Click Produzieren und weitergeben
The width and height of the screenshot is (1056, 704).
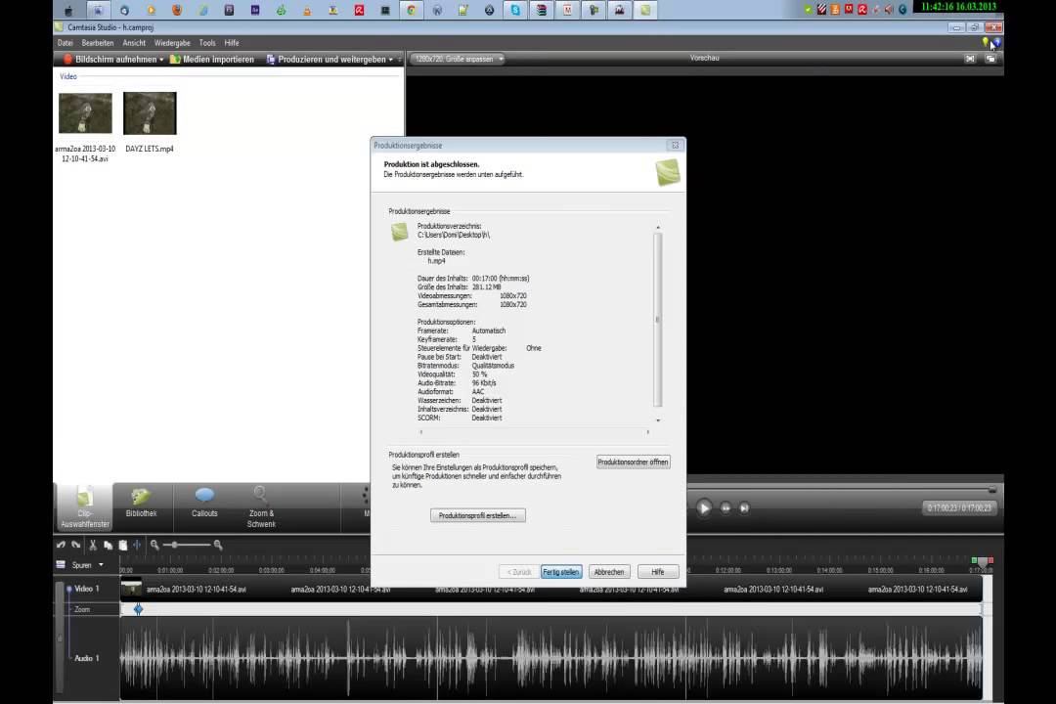(x=327, y=60)
